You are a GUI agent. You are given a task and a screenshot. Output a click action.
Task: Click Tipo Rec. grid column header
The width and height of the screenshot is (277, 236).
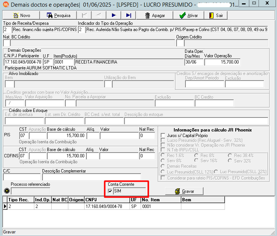tap(21, 200)
